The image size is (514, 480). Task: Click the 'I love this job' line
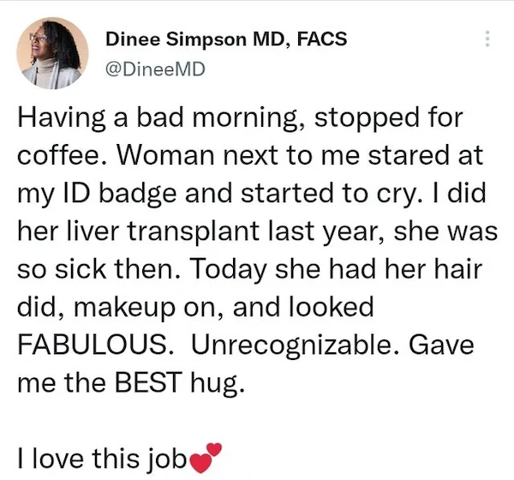click(x=102, y=458)
